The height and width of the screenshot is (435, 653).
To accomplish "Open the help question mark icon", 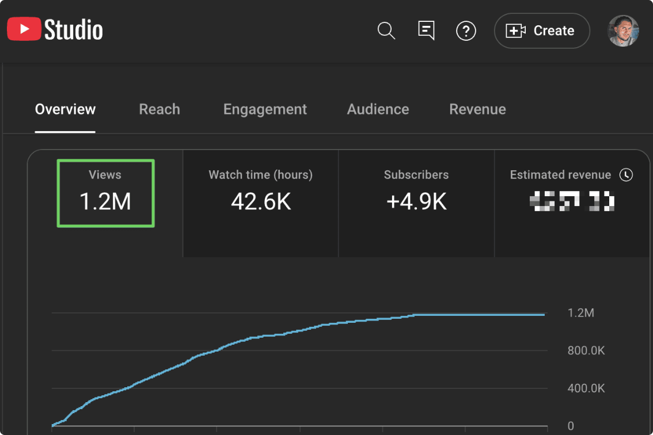I will (x=466, y=30).
